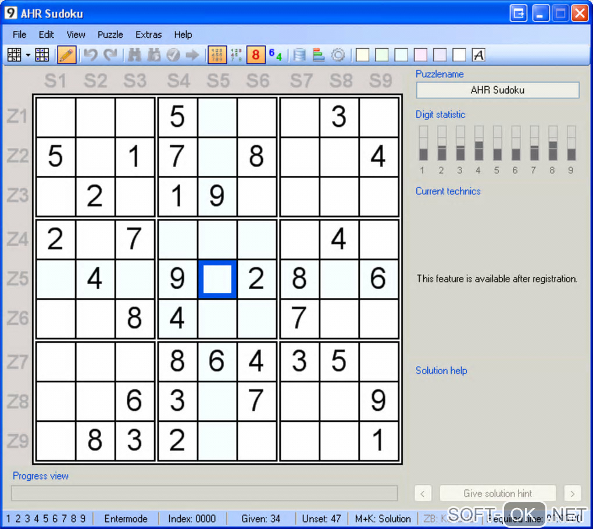Click the checkmark verify icon
The image size is (593, 529).
173,55
